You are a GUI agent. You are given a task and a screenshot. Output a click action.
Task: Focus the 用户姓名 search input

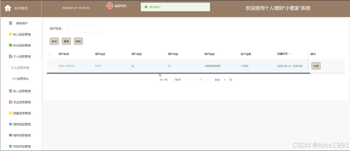(84, 29)
